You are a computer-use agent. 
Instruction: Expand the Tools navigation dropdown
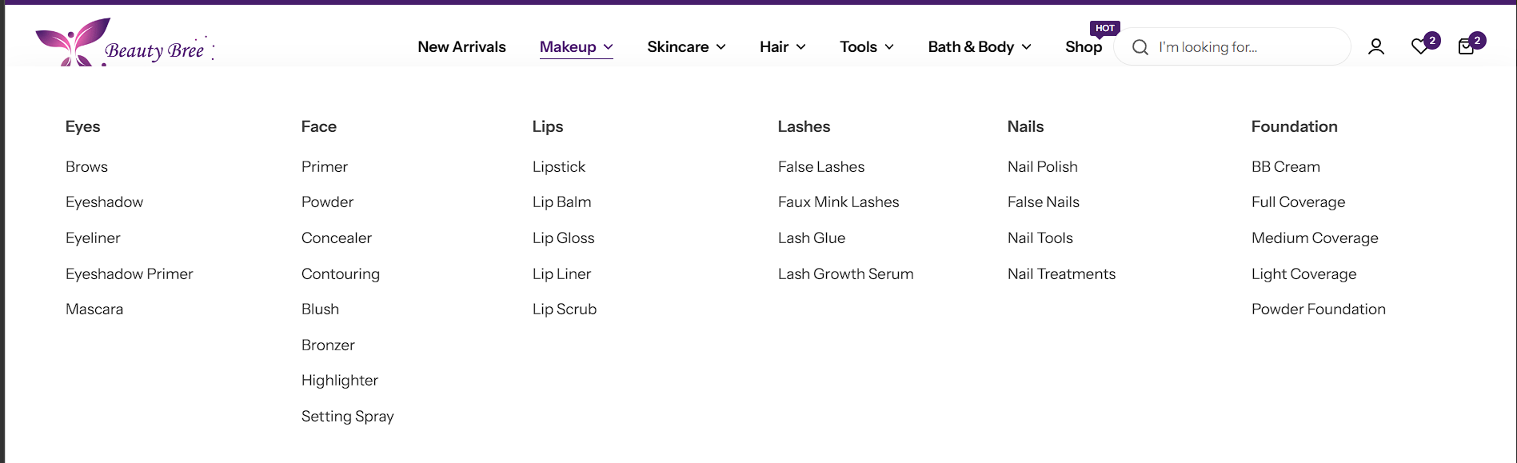click(866, 47)
